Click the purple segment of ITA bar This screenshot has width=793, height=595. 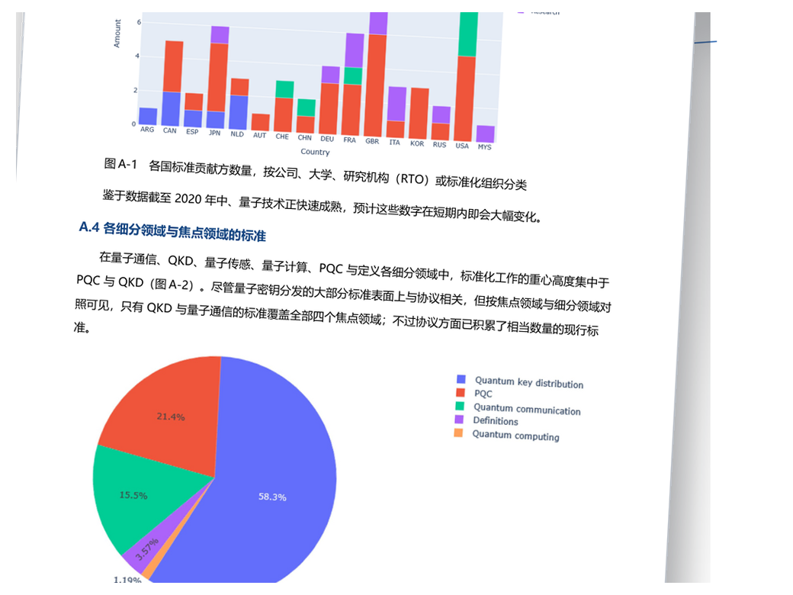click(x=397, y=104)
